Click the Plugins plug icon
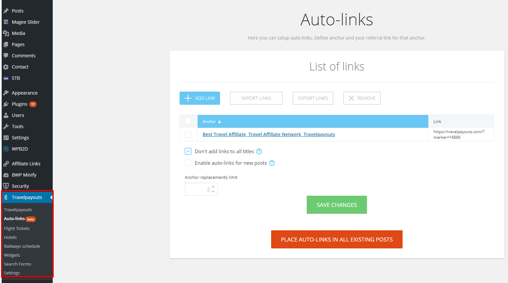The width and height of the screenshot is (508, 283). [6, 104]
